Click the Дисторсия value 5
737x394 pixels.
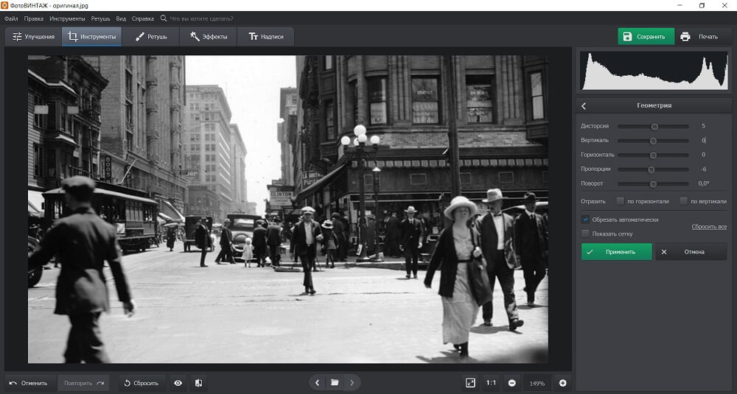pos(704,126)
